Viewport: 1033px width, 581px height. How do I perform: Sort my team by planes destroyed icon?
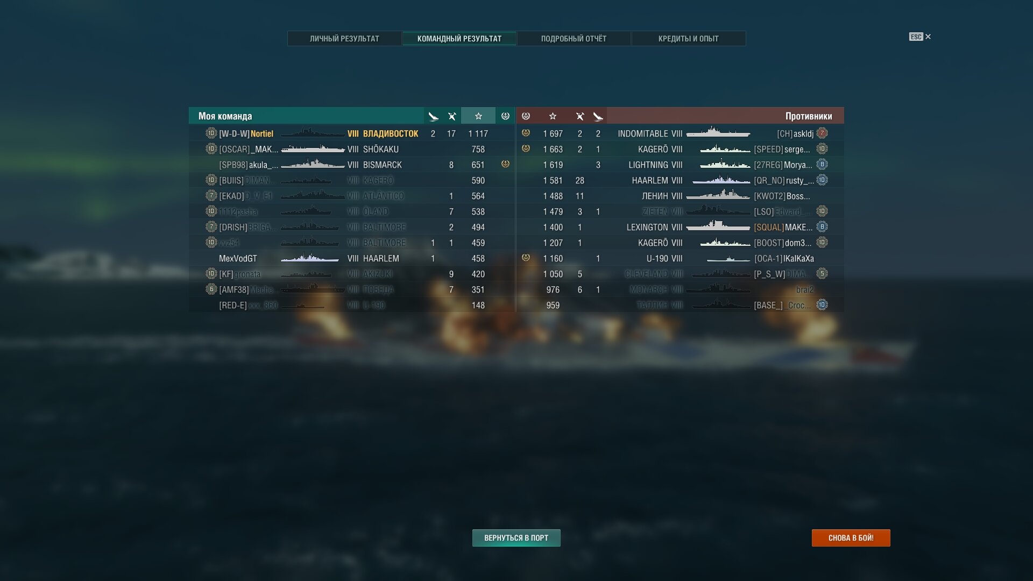tap(433, 116)
